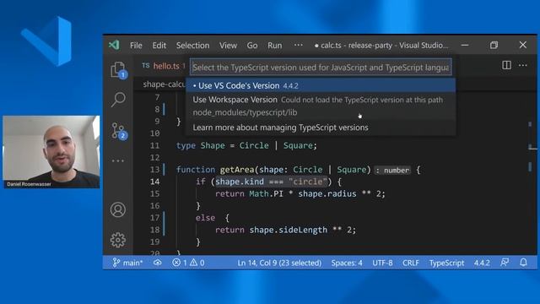This screenshot has width=540, height=304.
Task: Click TypeScript version 4.4.2 in status bar
Action: pos(482,263)
